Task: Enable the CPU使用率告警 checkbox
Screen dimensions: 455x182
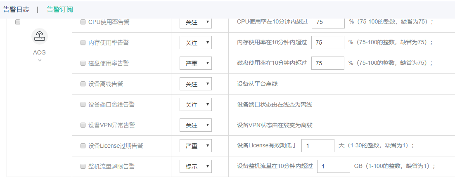Action: point(83,22)
